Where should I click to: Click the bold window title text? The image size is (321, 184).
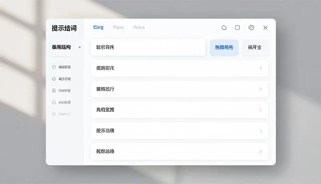[64, 28]
